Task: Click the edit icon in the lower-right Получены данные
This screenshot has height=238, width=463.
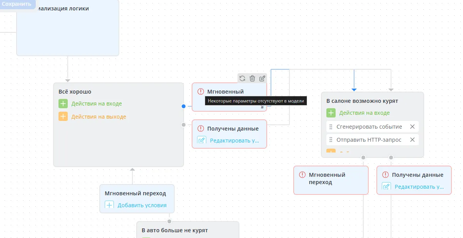Action: click(386, 187)
